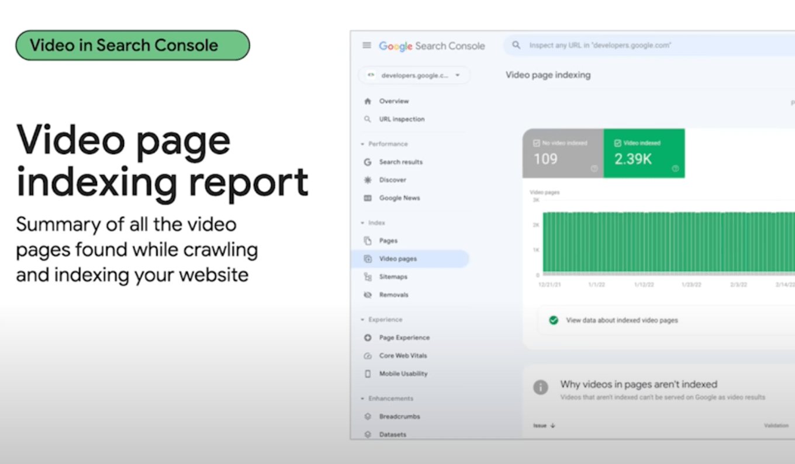The width and height of the screenshot is (795, 464).
Task: Toggle the Video indexed checkbox
Action: 617,143
